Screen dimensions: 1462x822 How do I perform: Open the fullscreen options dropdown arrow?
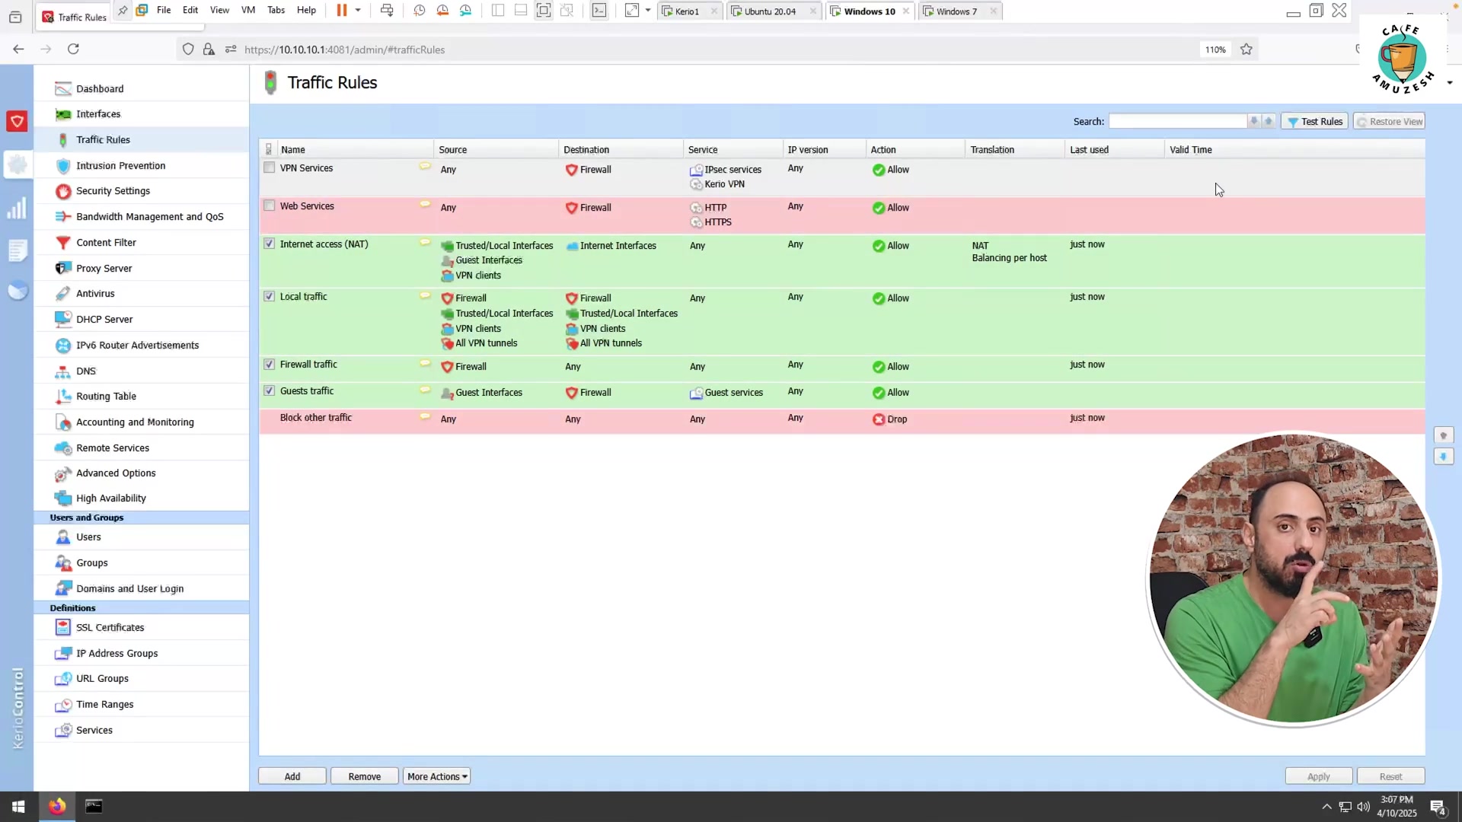click(648, 11)
